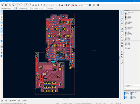Open the track width dropdown
Viewport: 140px width, 104px height.
[7, 8]
